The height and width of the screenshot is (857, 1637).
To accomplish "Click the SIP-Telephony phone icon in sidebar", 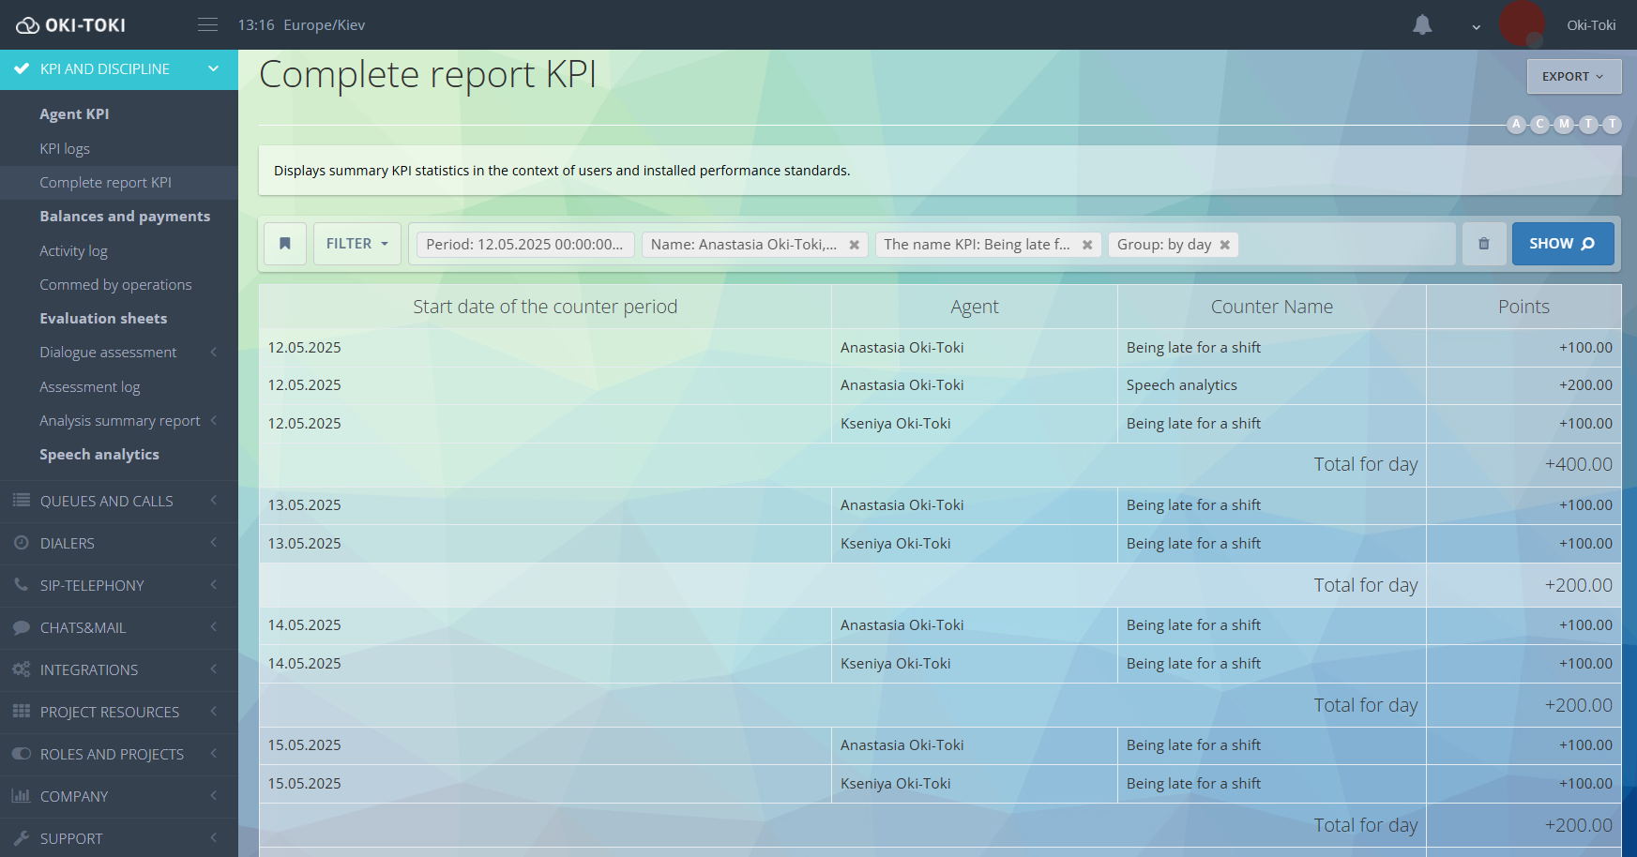I will (21, 585).
